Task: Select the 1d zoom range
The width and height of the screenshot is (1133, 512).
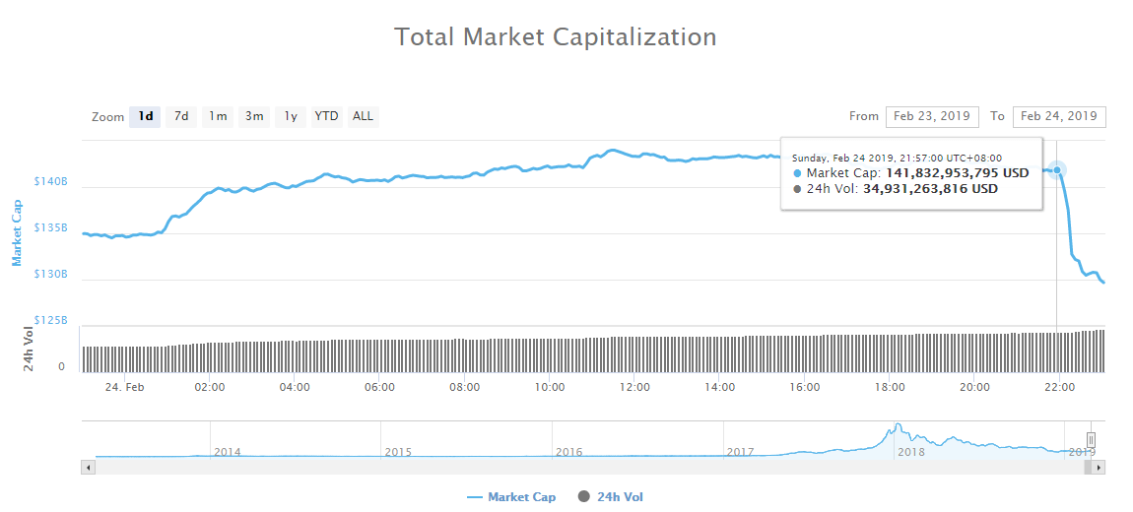Action: 145,116
